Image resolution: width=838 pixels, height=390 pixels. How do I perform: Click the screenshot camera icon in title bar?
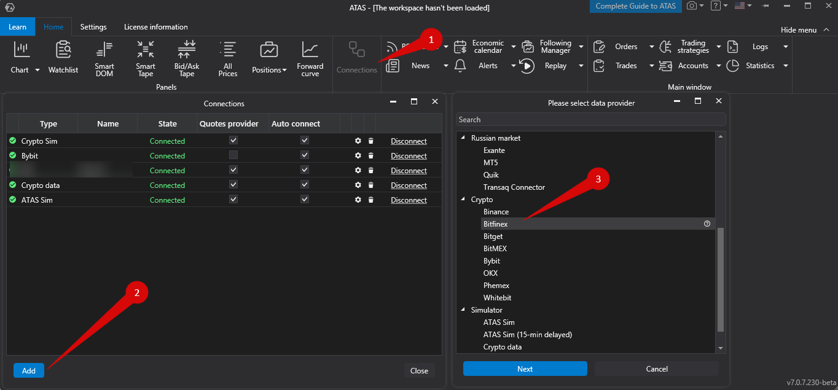(x=692, y=6)
